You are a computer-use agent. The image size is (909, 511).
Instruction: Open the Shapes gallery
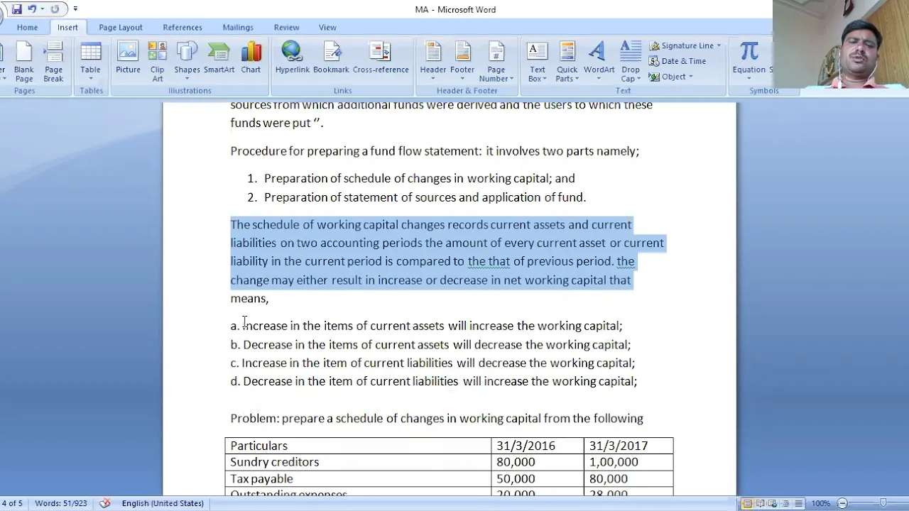(x=187, y=62)
